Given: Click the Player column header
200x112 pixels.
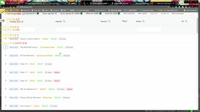Looking at the screenshot, I should 125,21.
